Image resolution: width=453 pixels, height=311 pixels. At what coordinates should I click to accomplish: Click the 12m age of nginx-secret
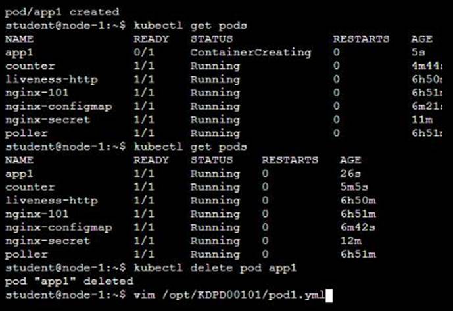(x=348, y=241)
